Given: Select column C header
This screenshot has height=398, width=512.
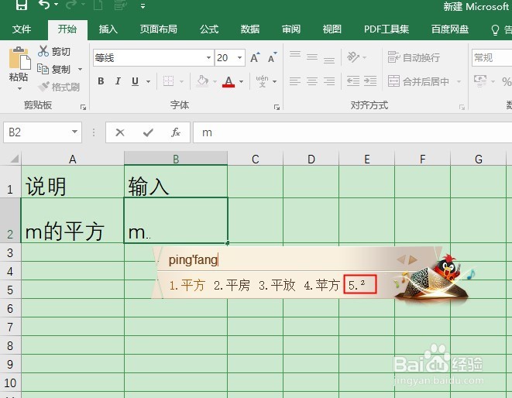Looking at the screenshot, I should coord(256,159).
